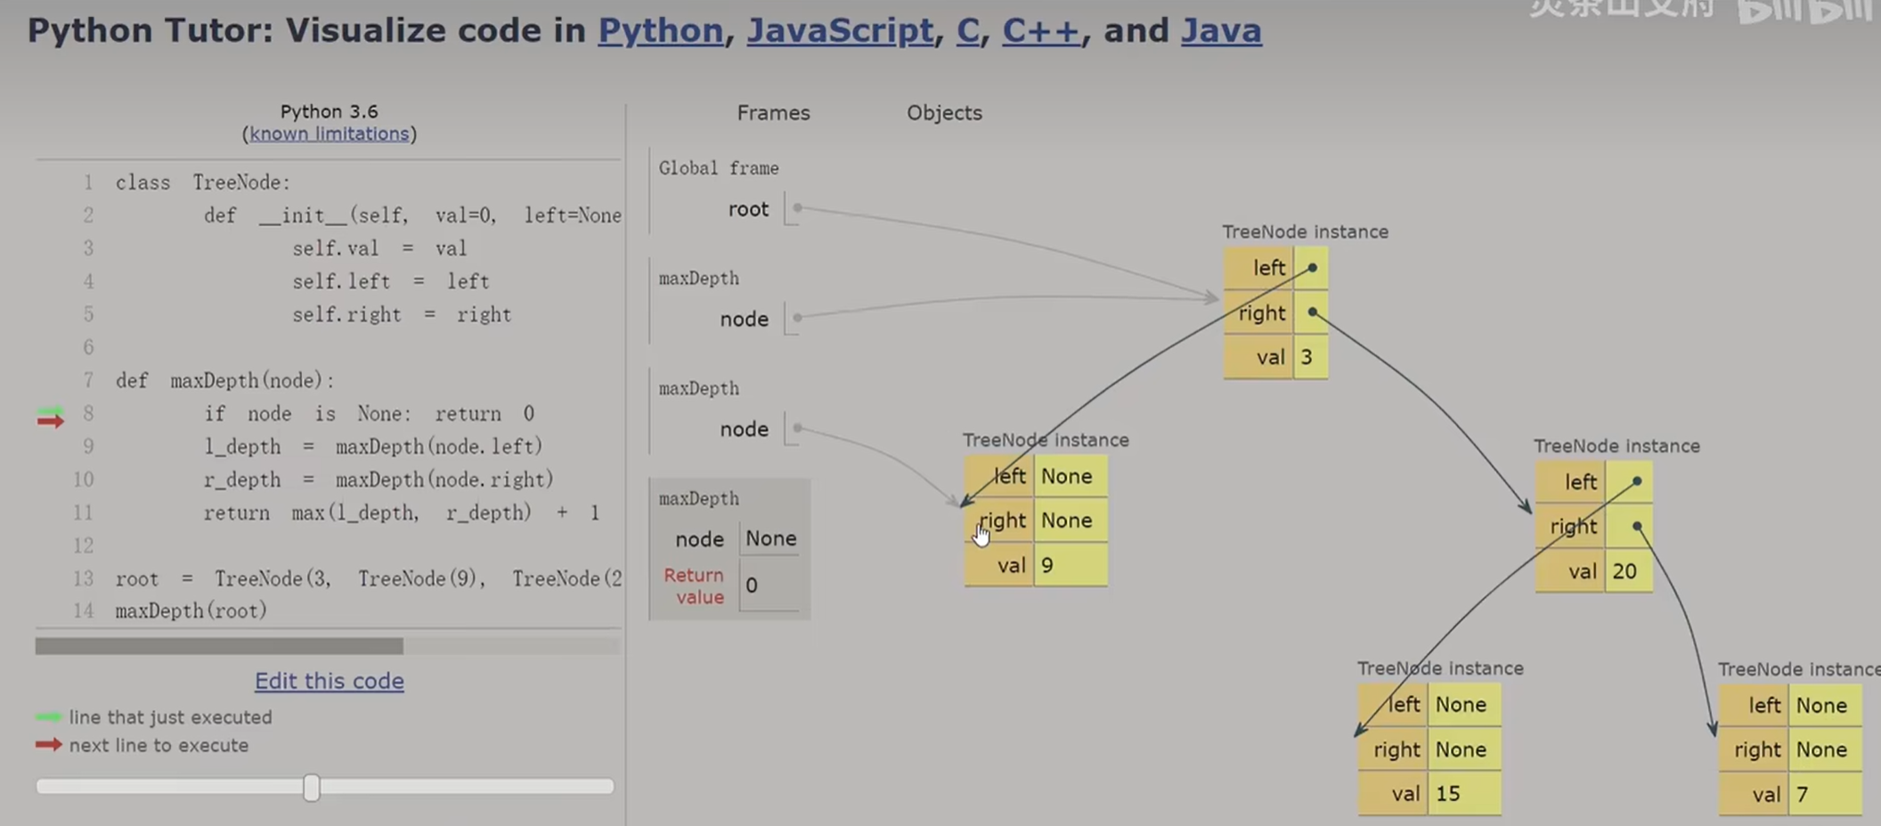The height and width of the screenshot is (826, 1881).
Task: Select the "self.val = val" line
Action: point(379,248)
